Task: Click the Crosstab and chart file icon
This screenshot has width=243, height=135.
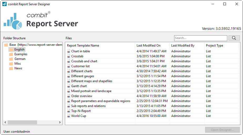Action: tap(69, 61)
